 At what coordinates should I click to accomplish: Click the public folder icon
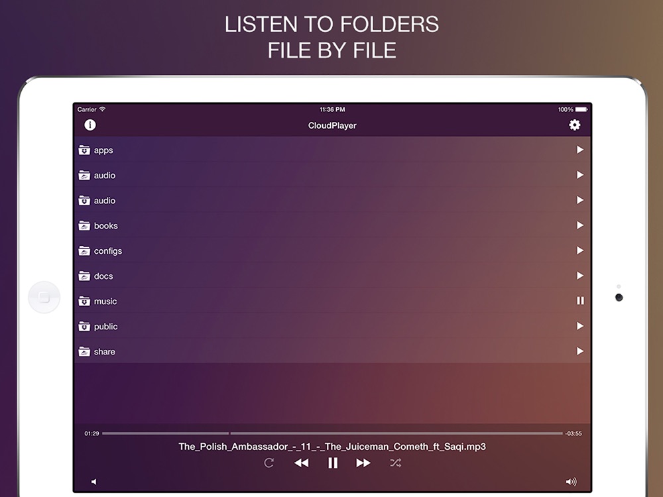(84, 326)
